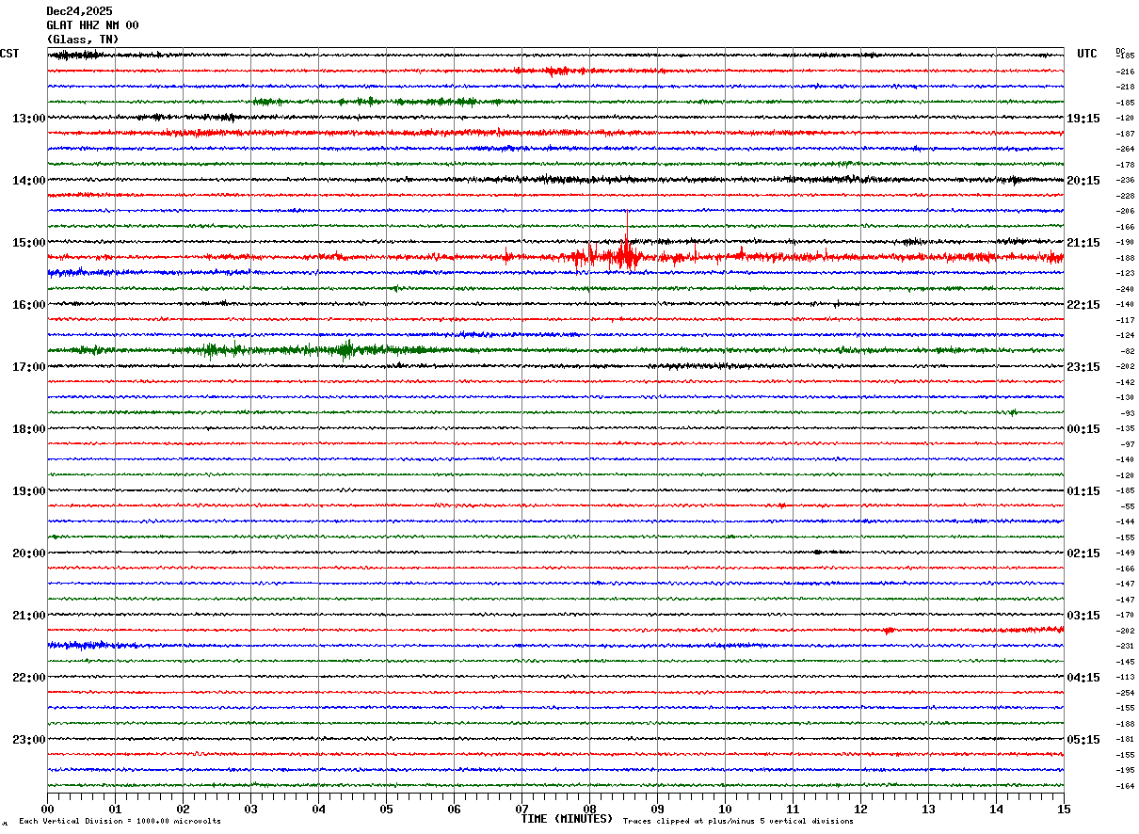Image resolution: width=1139 pixels, height=834 pixels.
Task: Pick minute 10 on the time axis
Action: click(x=725, y=809)
